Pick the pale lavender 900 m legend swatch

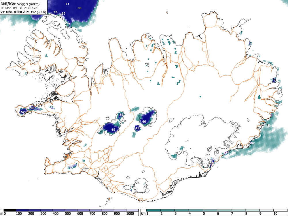120,210
